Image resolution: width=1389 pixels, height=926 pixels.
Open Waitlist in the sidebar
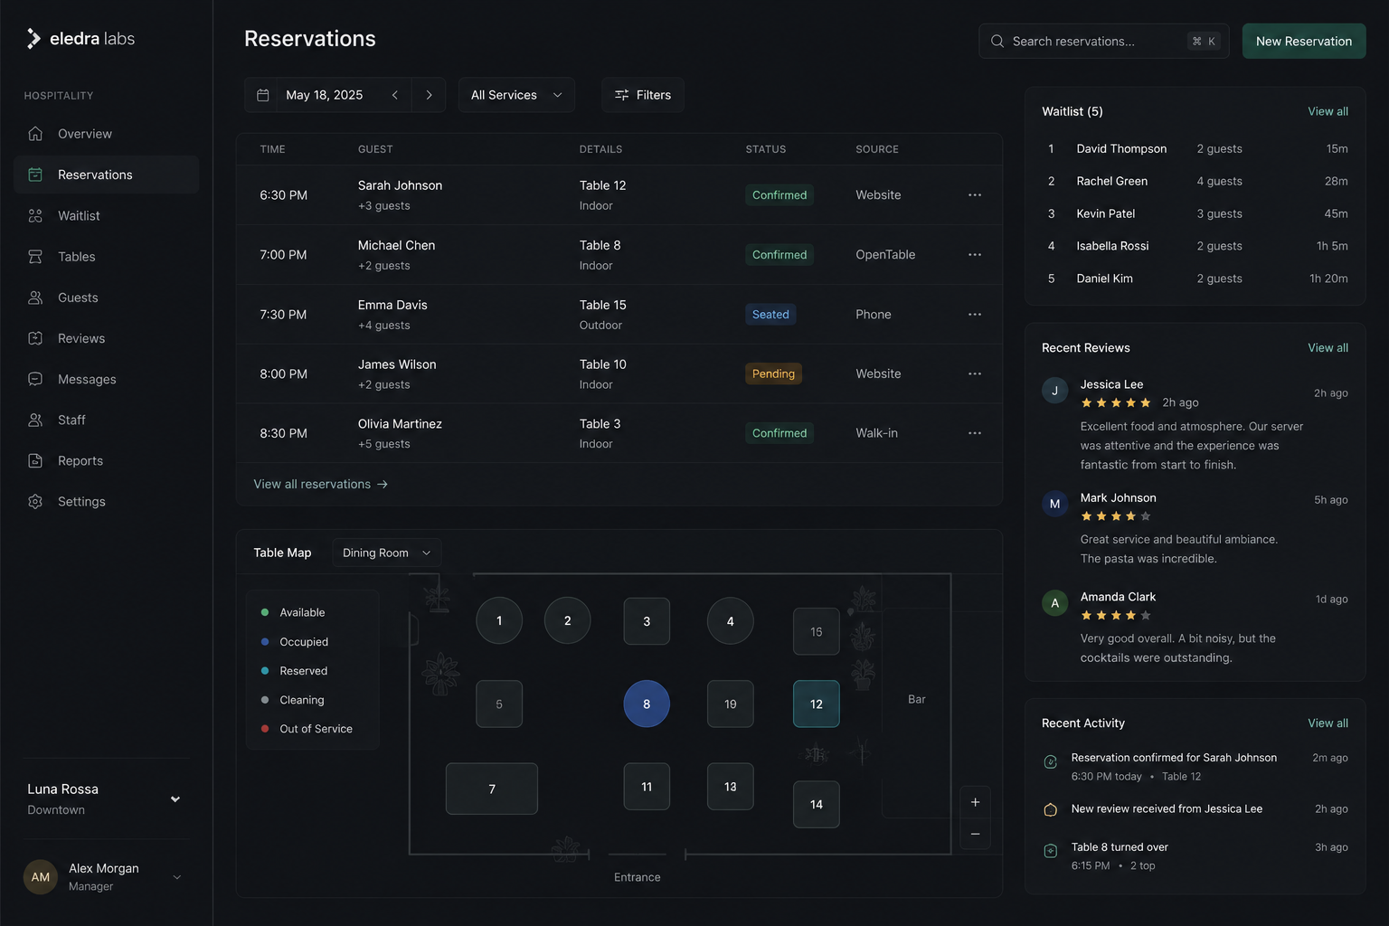pos(107,215)
